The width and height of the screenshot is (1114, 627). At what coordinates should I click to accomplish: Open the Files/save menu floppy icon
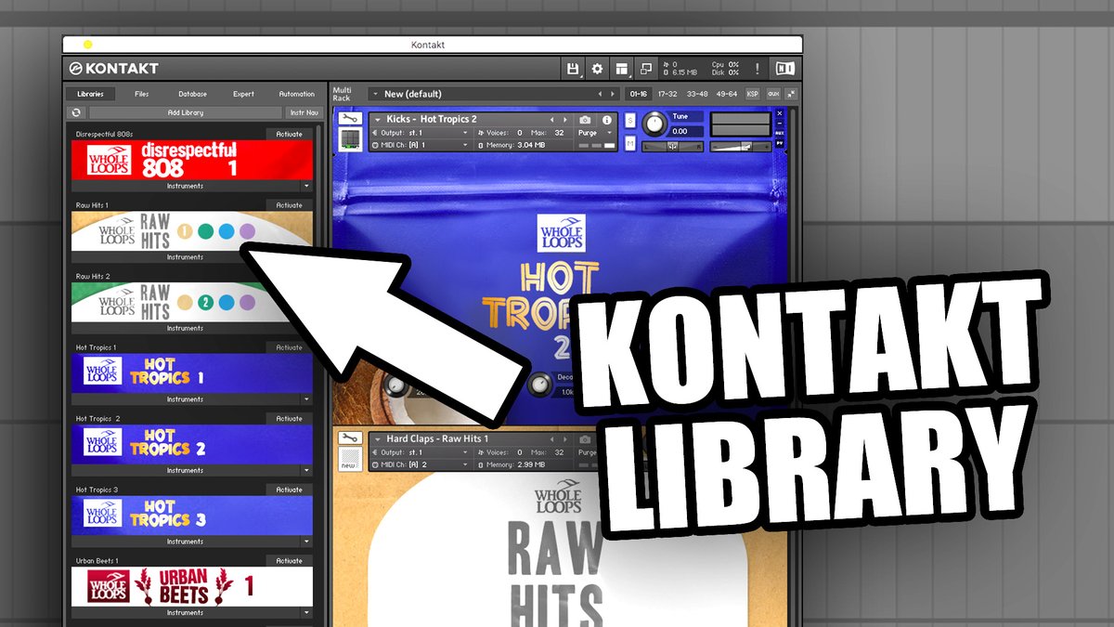point(574,69)
